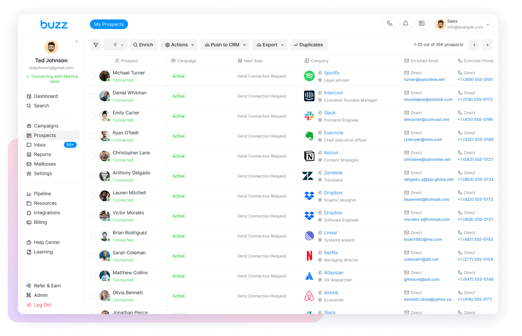Tick Lauren Mitchell's checkbox

pos(93,196)
